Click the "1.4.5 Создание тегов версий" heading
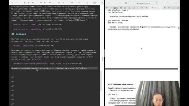Image resolution: width=189 pixels, height=106 pixels. (120, 85)
